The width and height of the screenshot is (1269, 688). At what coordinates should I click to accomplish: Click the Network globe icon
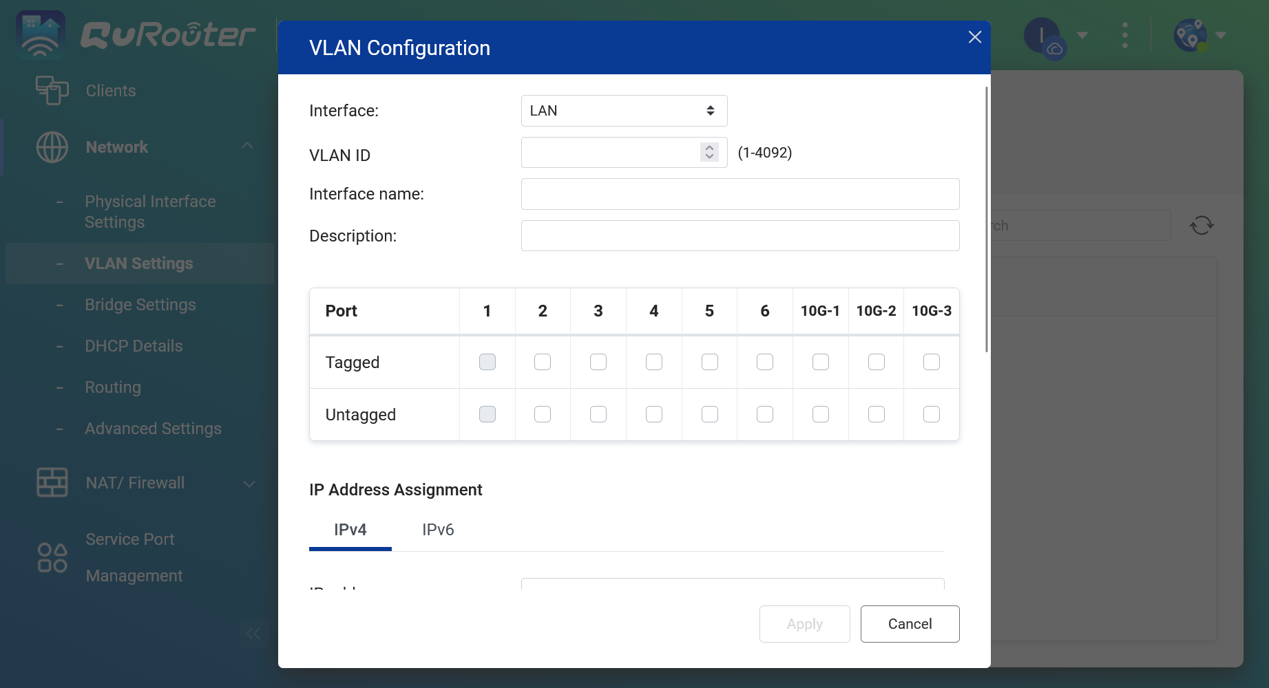tap(52, 147)
